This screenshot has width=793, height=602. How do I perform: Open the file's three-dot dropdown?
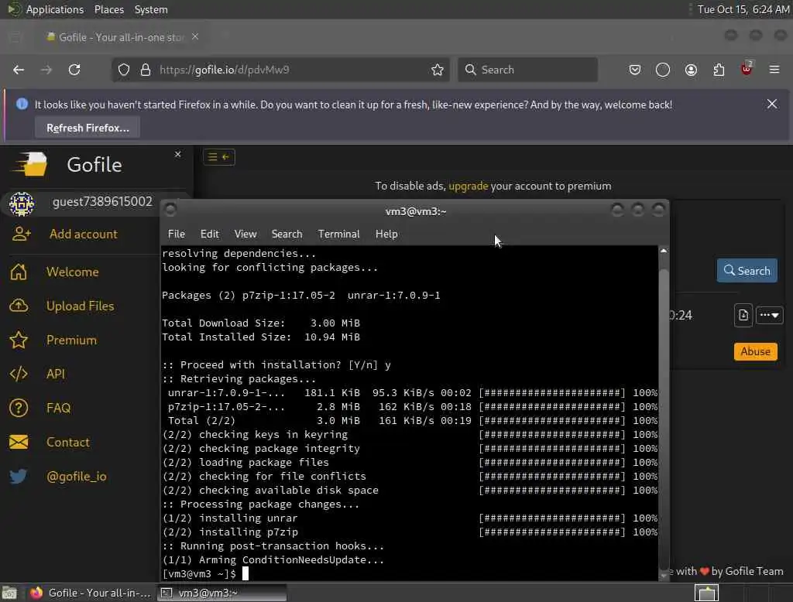pos(769,316)
